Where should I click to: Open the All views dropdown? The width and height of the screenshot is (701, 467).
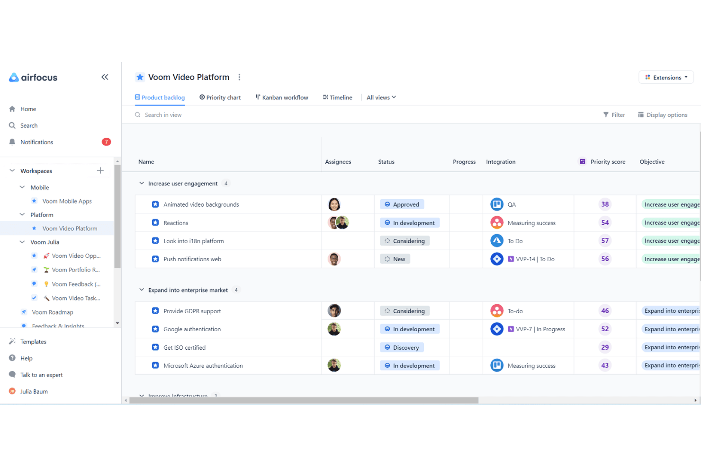pos(381,97)
